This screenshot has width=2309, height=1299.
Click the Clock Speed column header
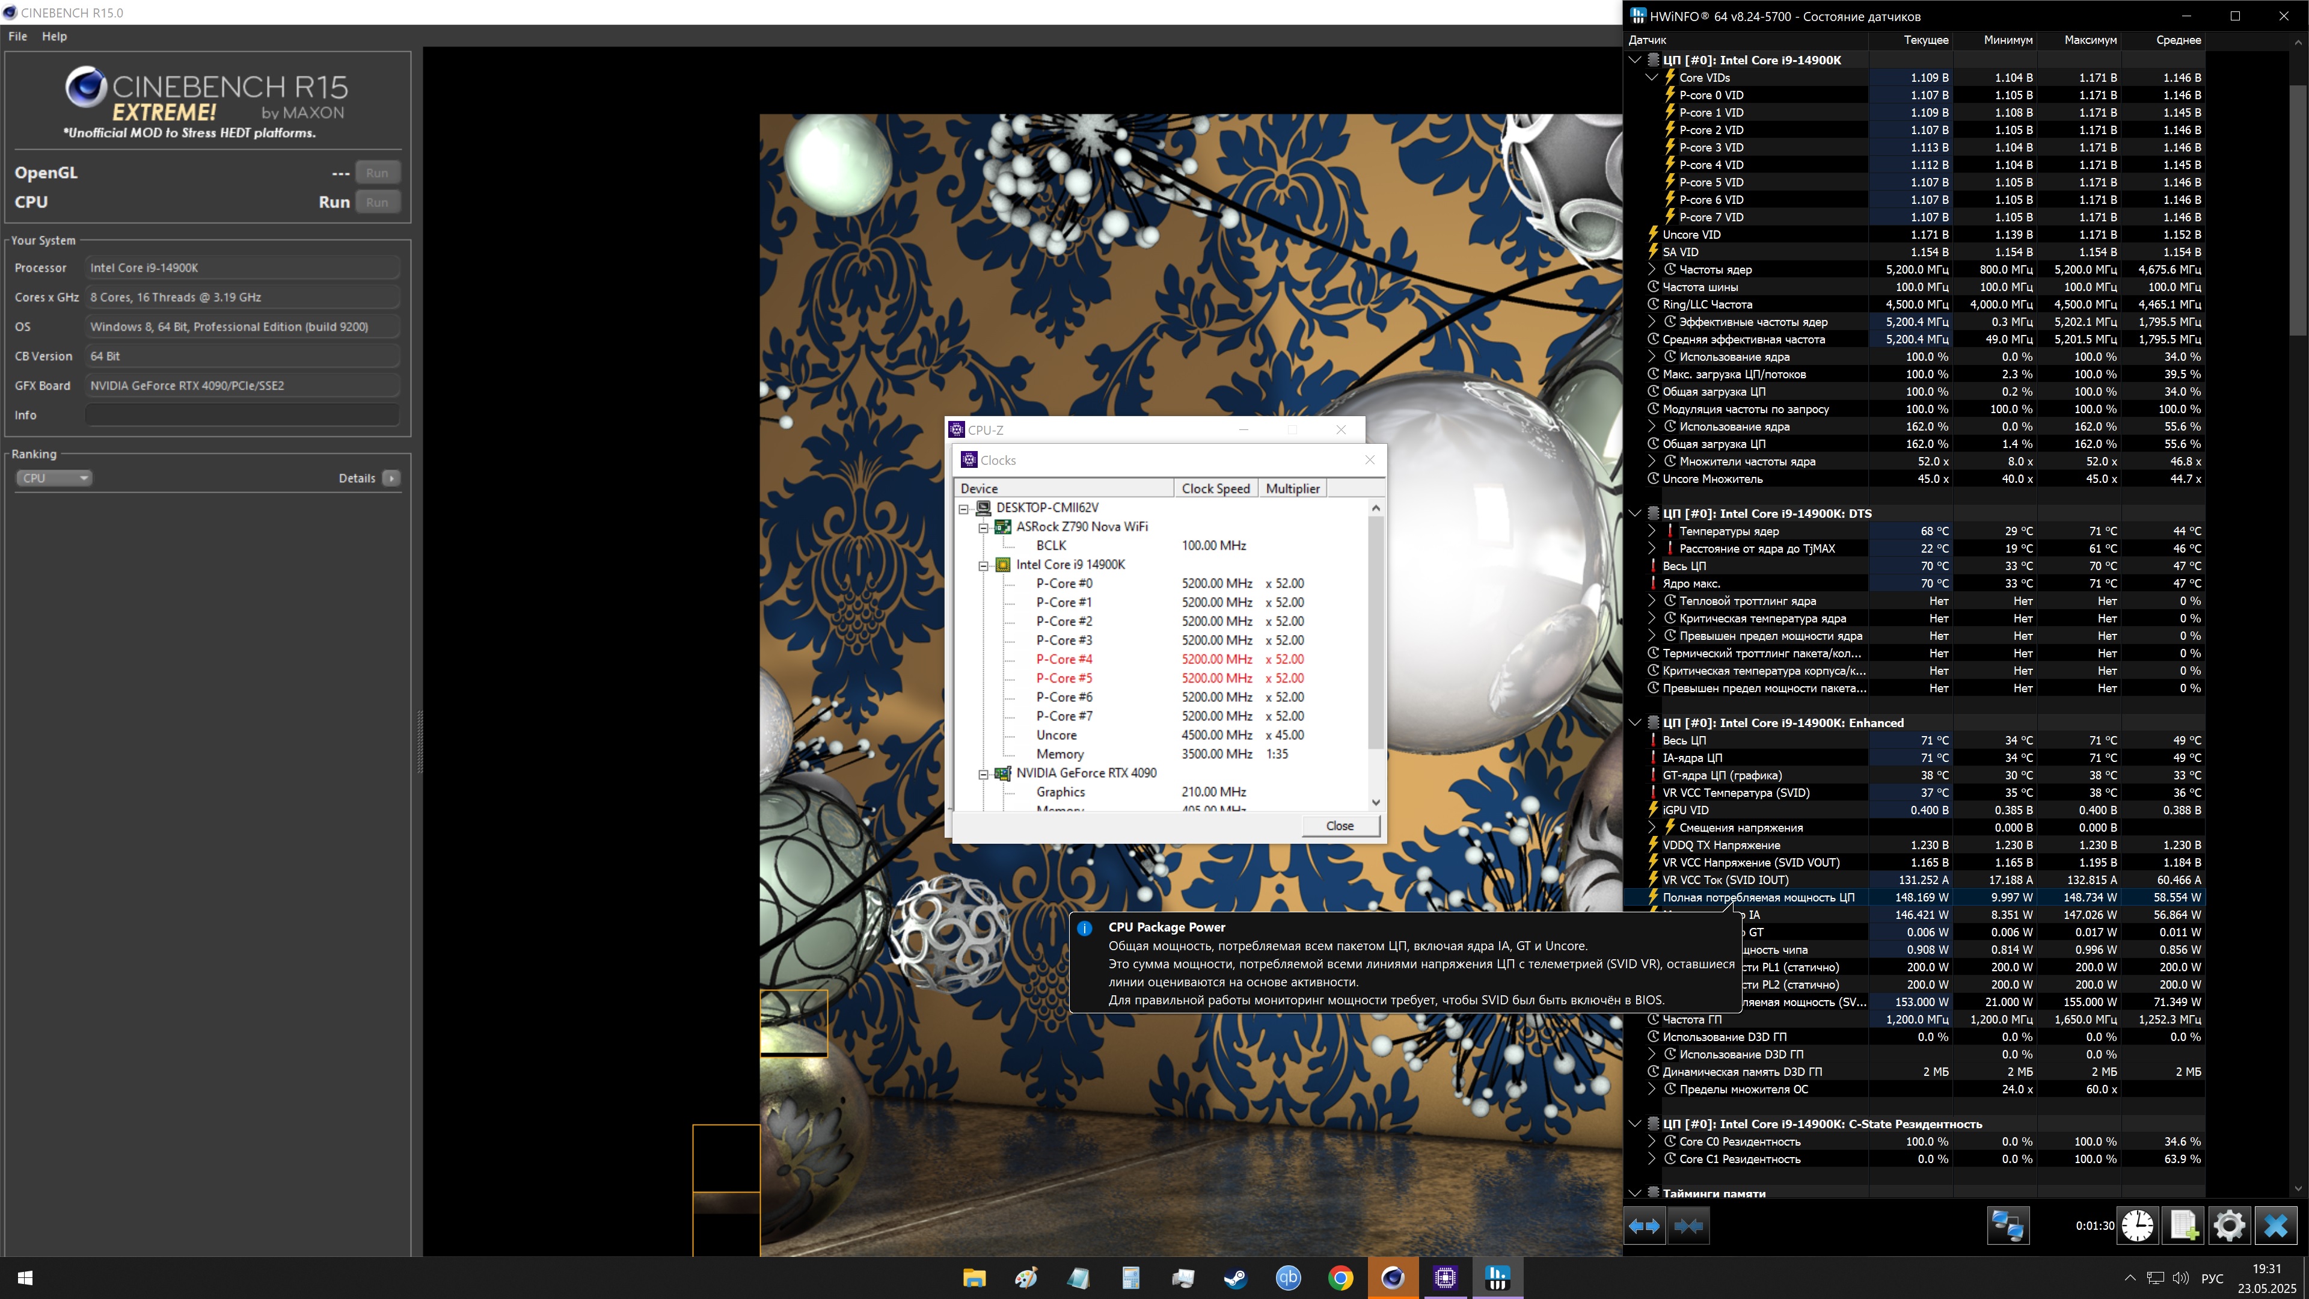pos(1215,488)
